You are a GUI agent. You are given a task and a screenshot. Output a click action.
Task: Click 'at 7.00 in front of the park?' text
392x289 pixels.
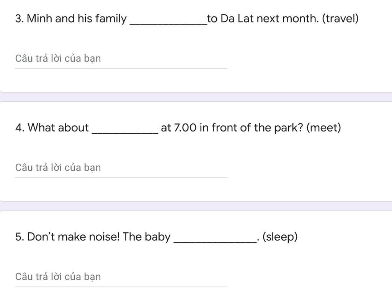232,128
